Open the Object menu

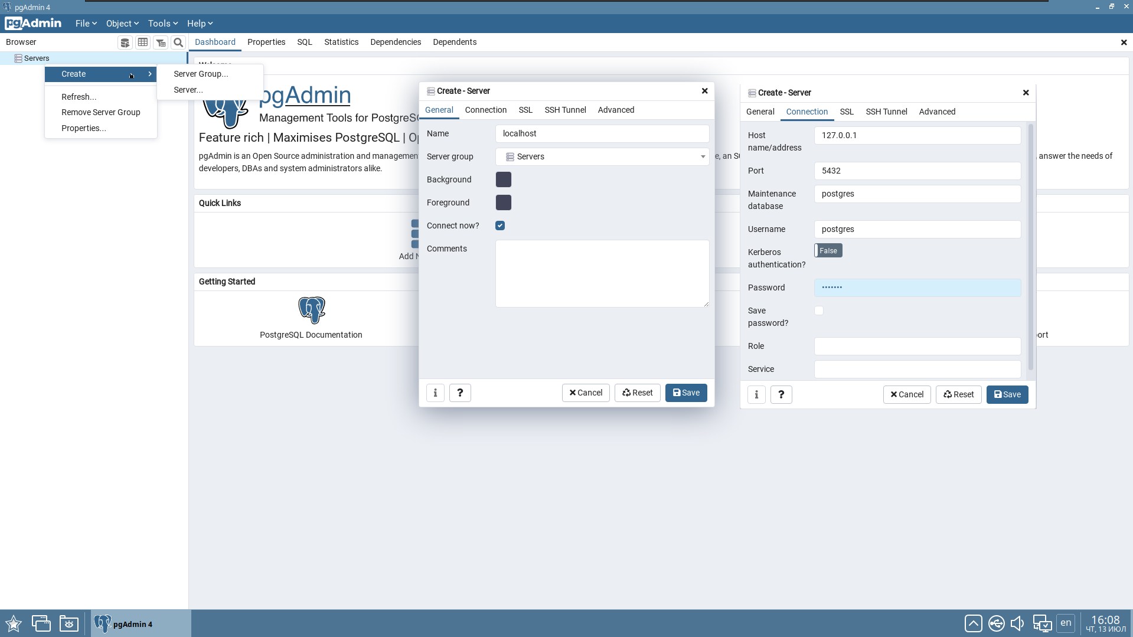point(122,24)
